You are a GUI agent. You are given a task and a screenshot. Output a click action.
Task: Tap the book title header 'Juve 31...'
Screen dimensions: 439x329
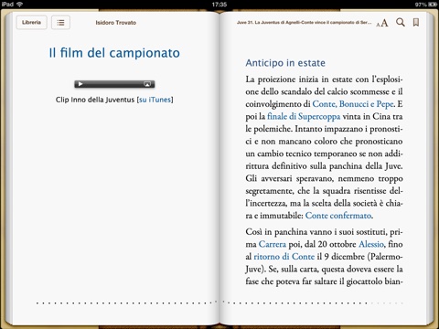click(x=304, y=23)
